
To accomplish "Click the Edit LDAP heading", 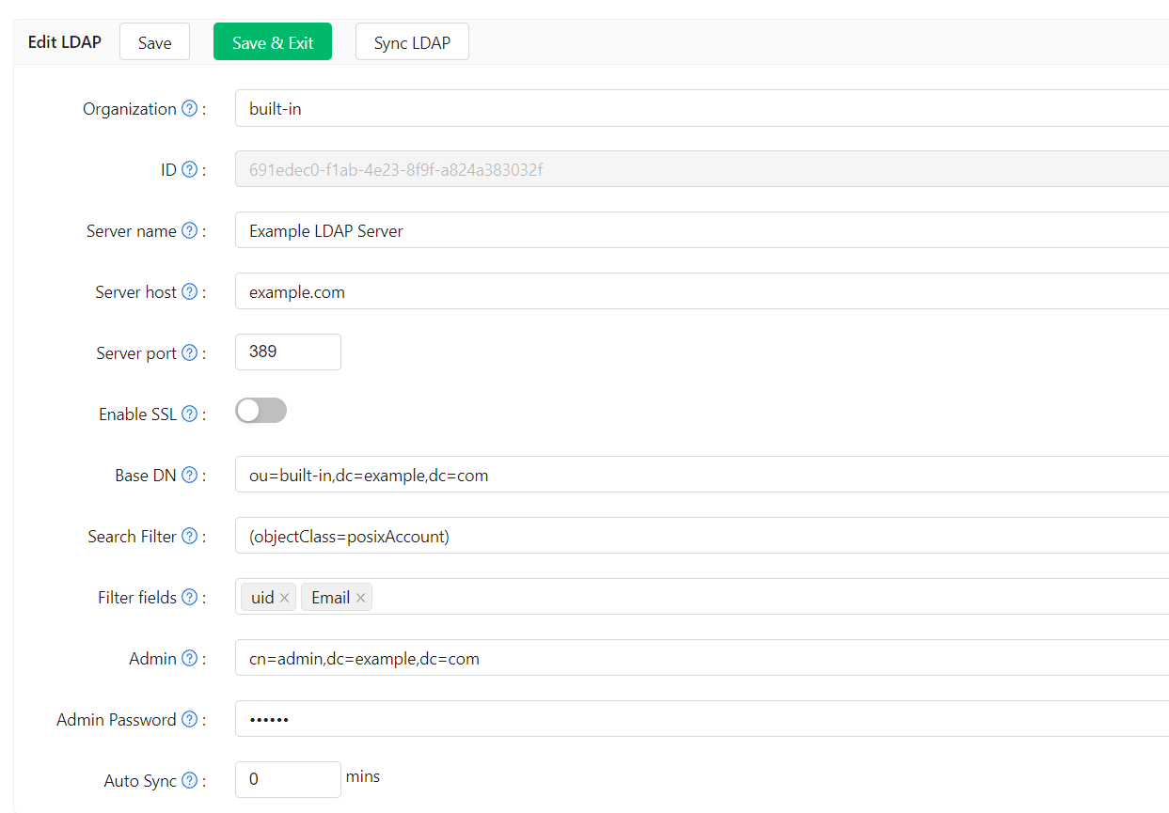I will [x=64, y=41].
